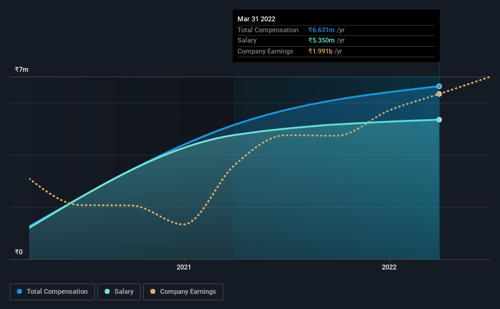The height and width of the screenshot is (309, 500).
Task: Click the Mar 31 2022 tooltip date
Action: point(256,19)
